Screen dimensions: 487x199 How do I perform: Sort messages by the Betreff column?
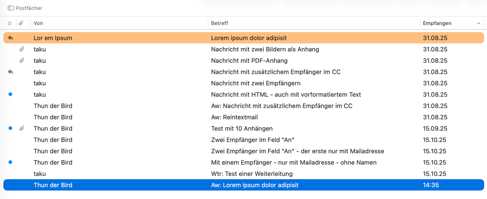pos(219,23)
